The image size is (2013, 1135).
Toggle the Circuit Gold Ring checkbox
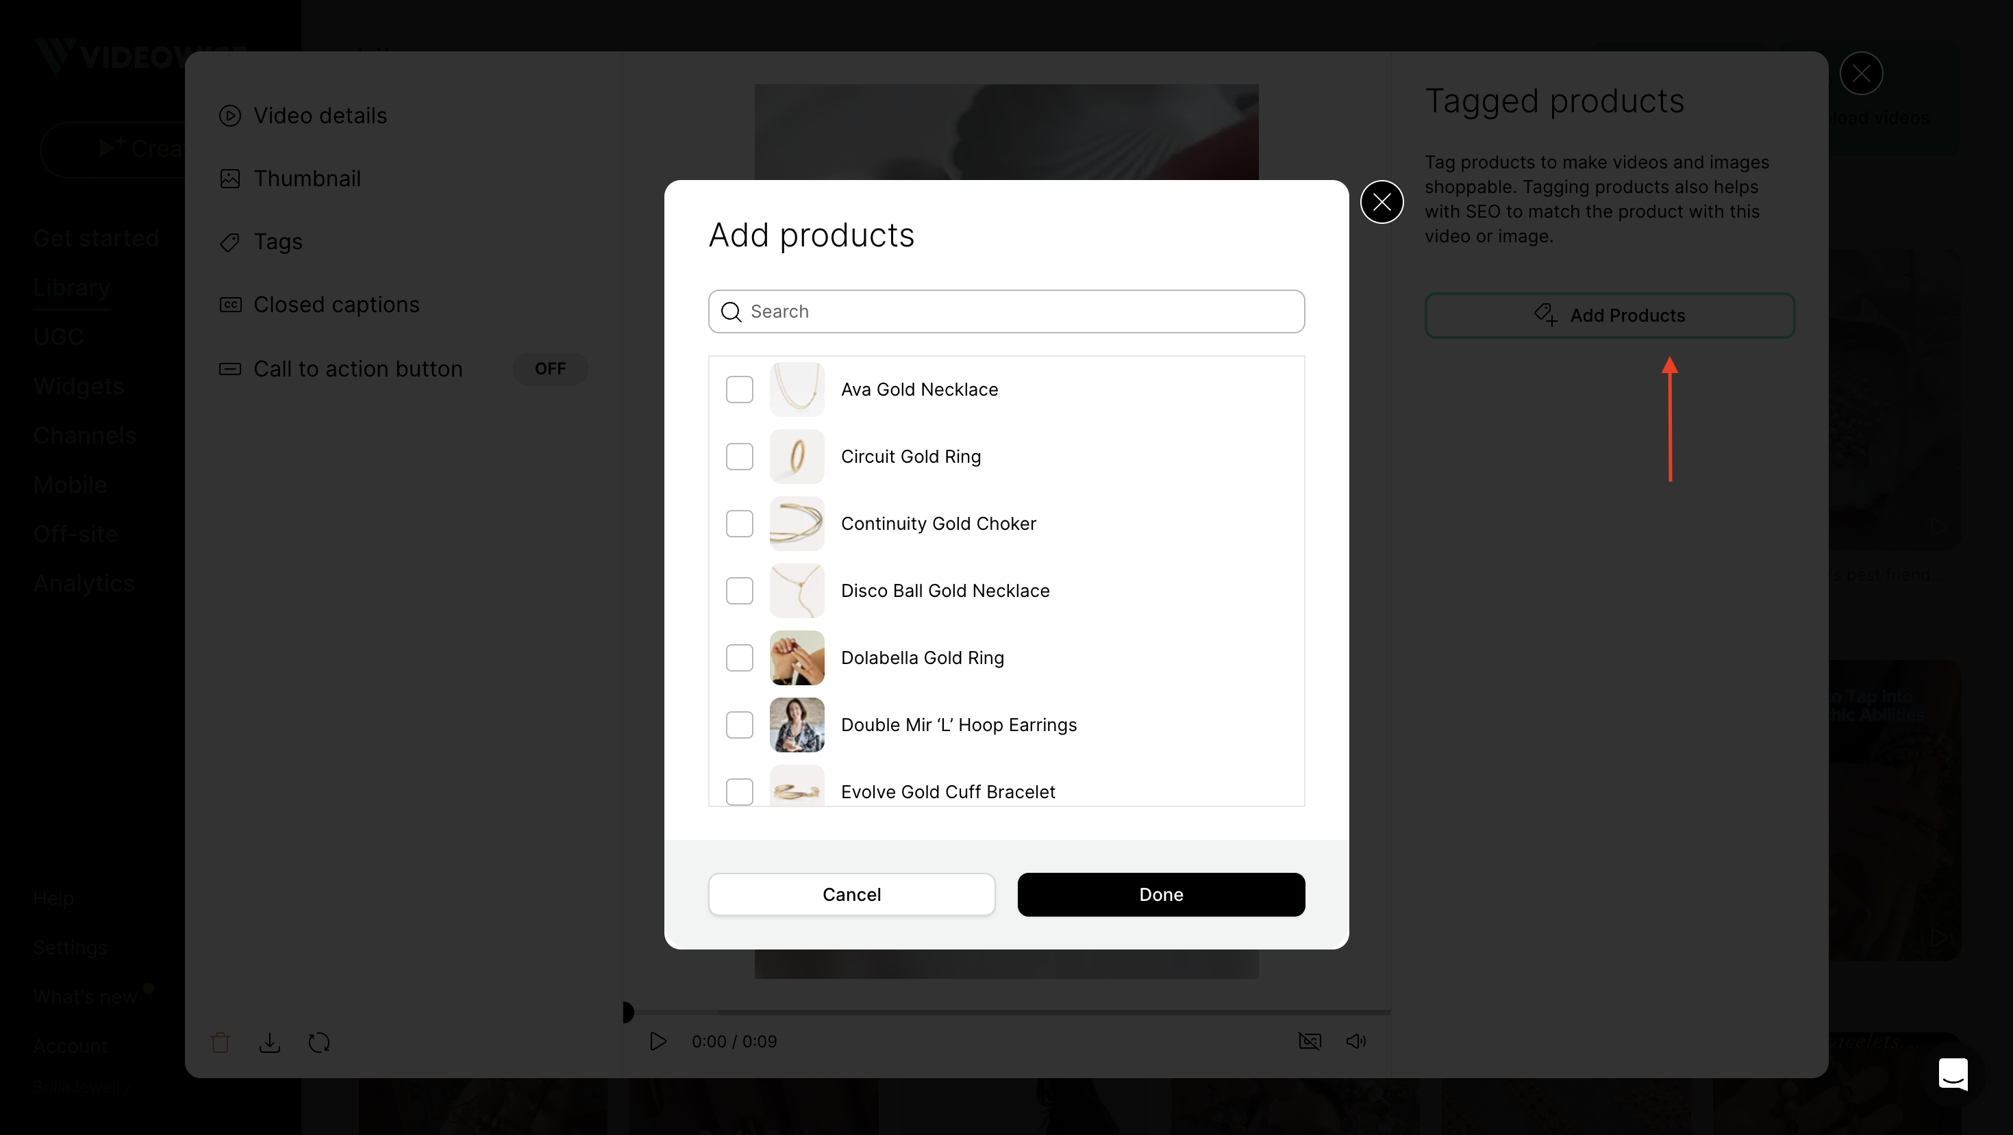740,456
